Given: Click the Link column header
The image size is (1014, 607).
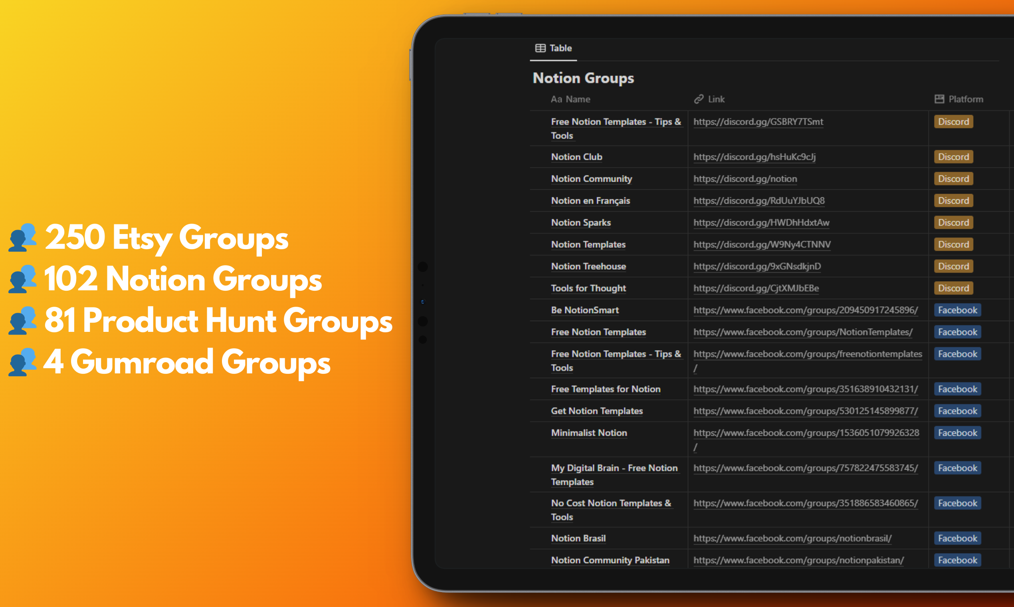Looking at the screenshot, I should click(709, 99).
